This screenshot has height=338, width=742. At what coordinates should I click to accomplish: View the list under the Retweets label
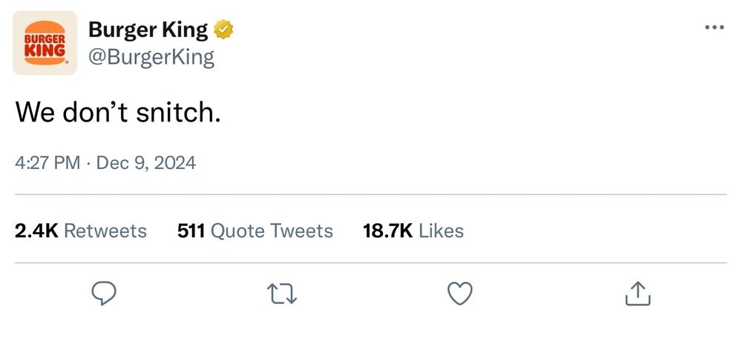pyautogui.click(x=105, y=231)
